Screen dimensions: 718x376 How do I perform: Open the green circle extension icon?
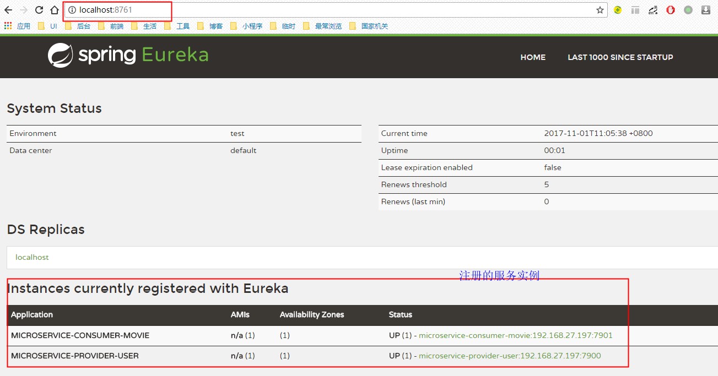point(688,10)
